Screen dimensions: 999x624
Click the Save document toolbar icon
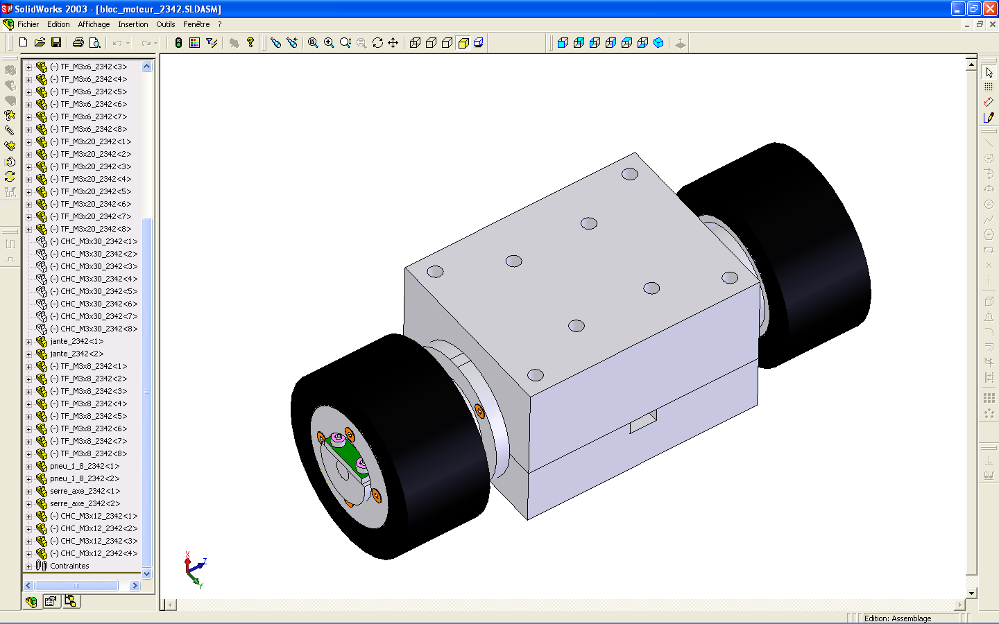pyautogui.click(x=56, y=43)
